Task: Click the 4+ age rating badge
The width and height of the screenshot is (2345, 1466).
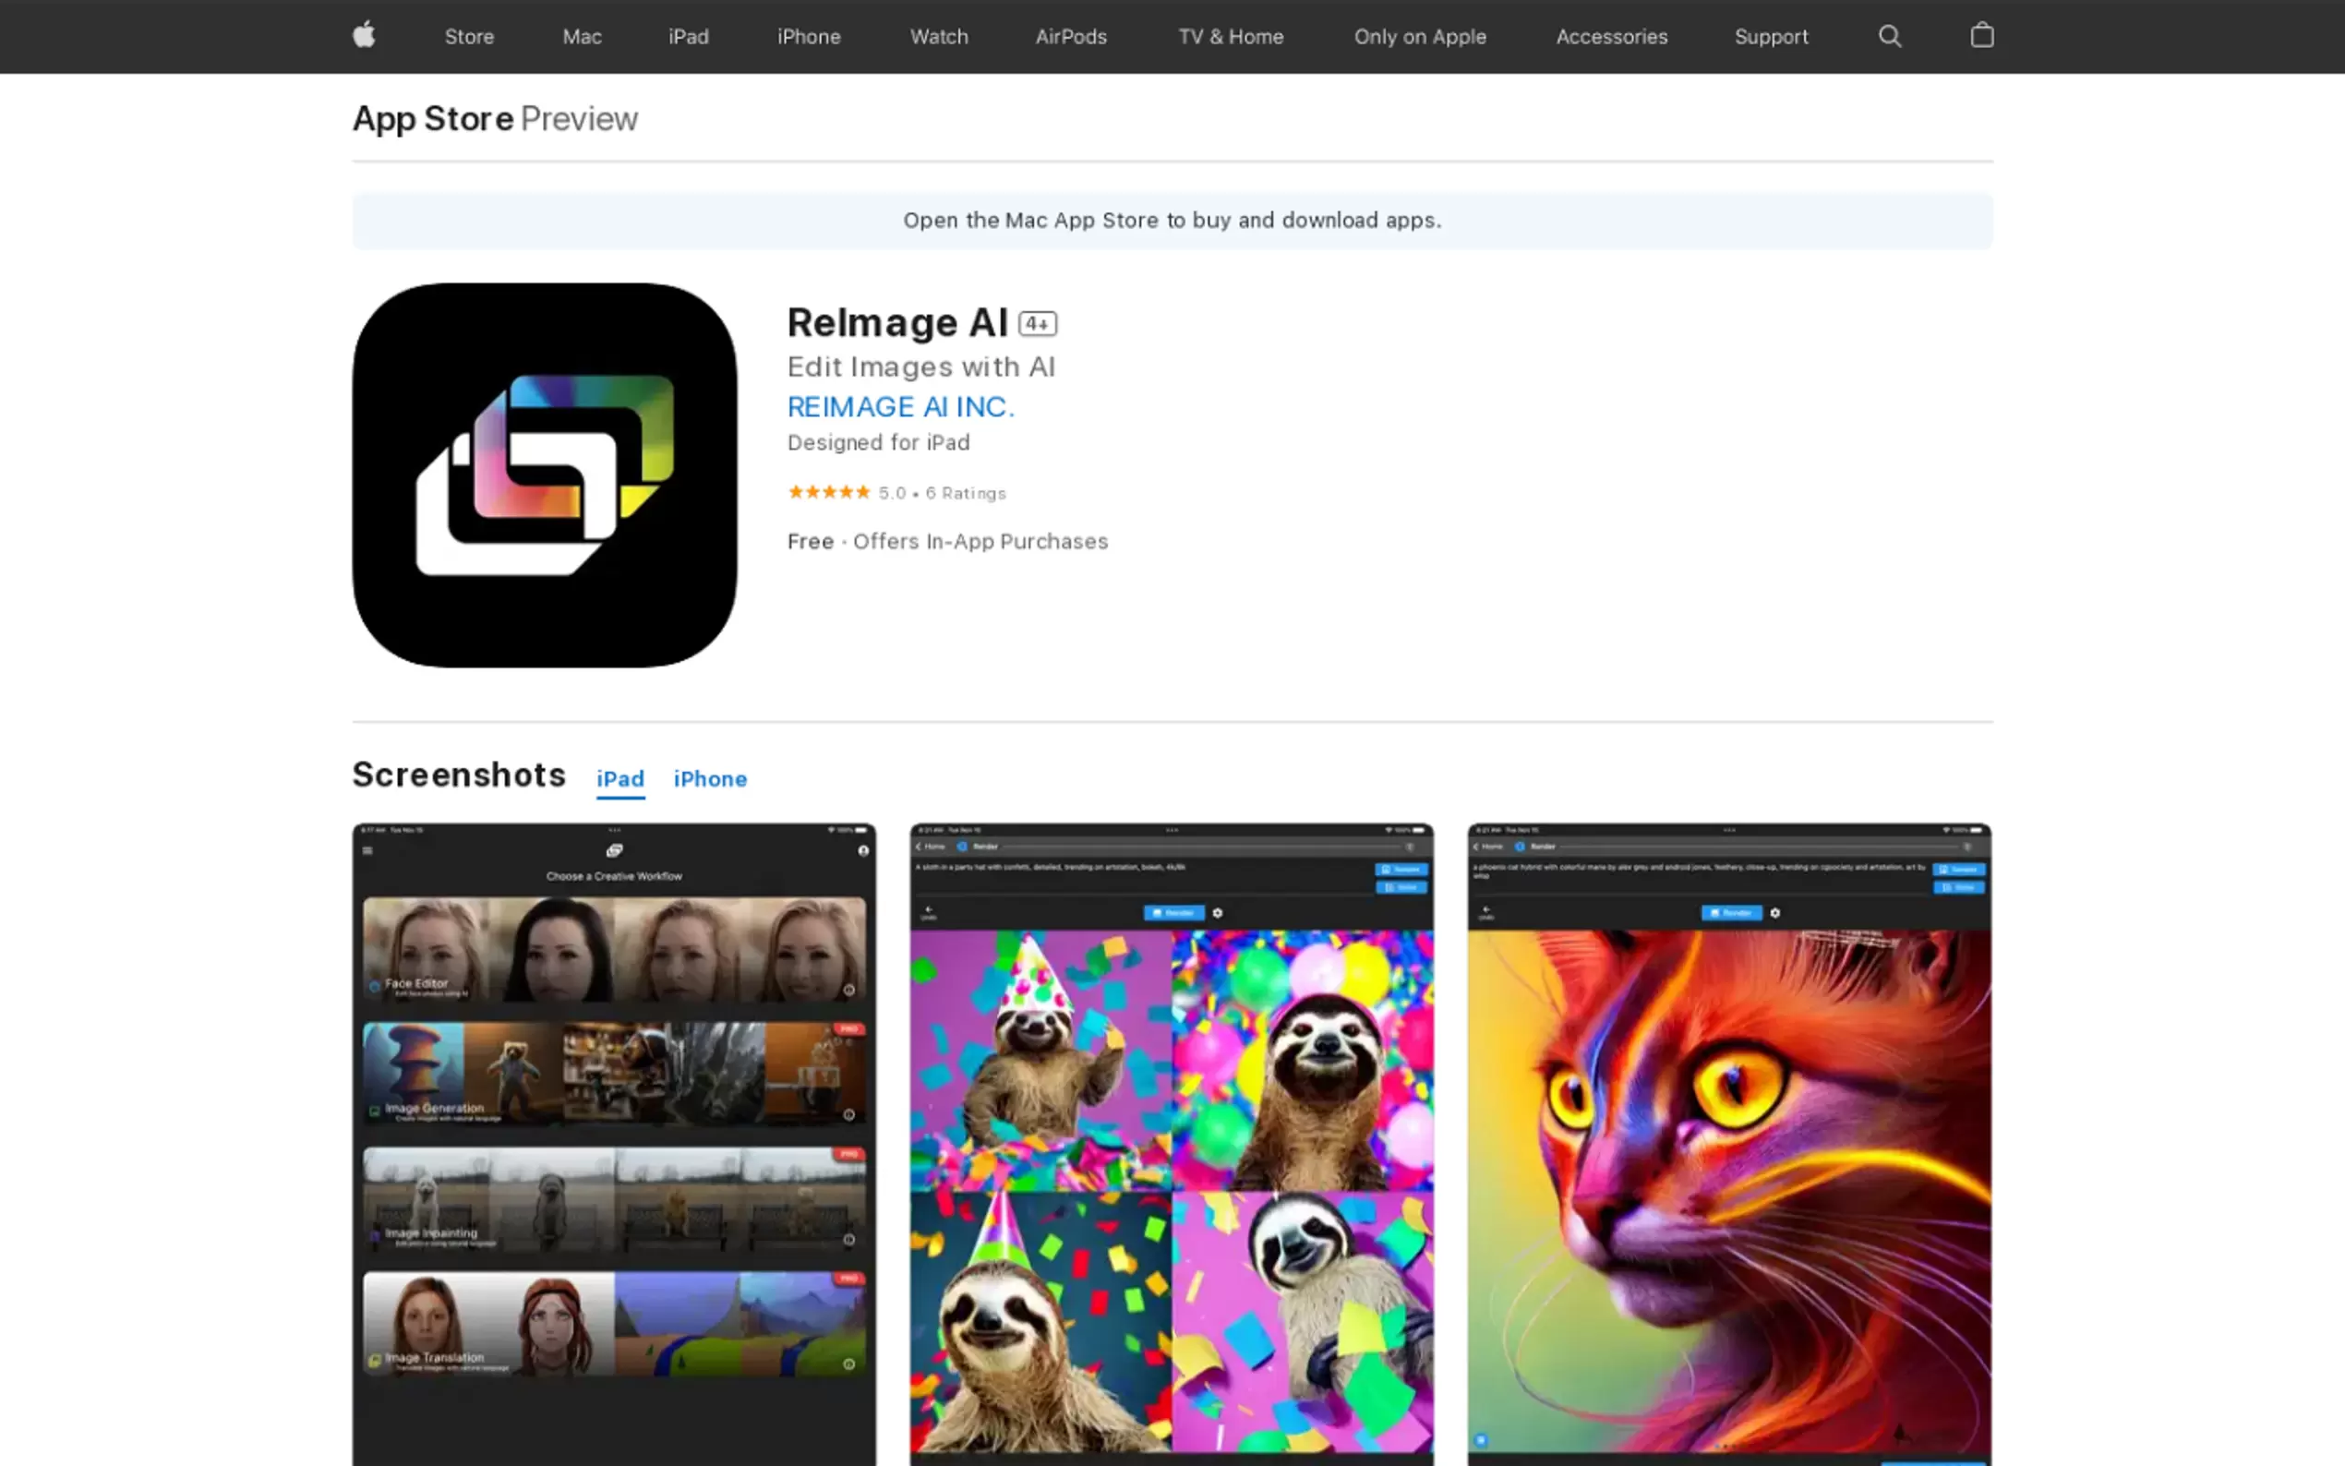Action: pyautogui.click(x=1038, y=324)
